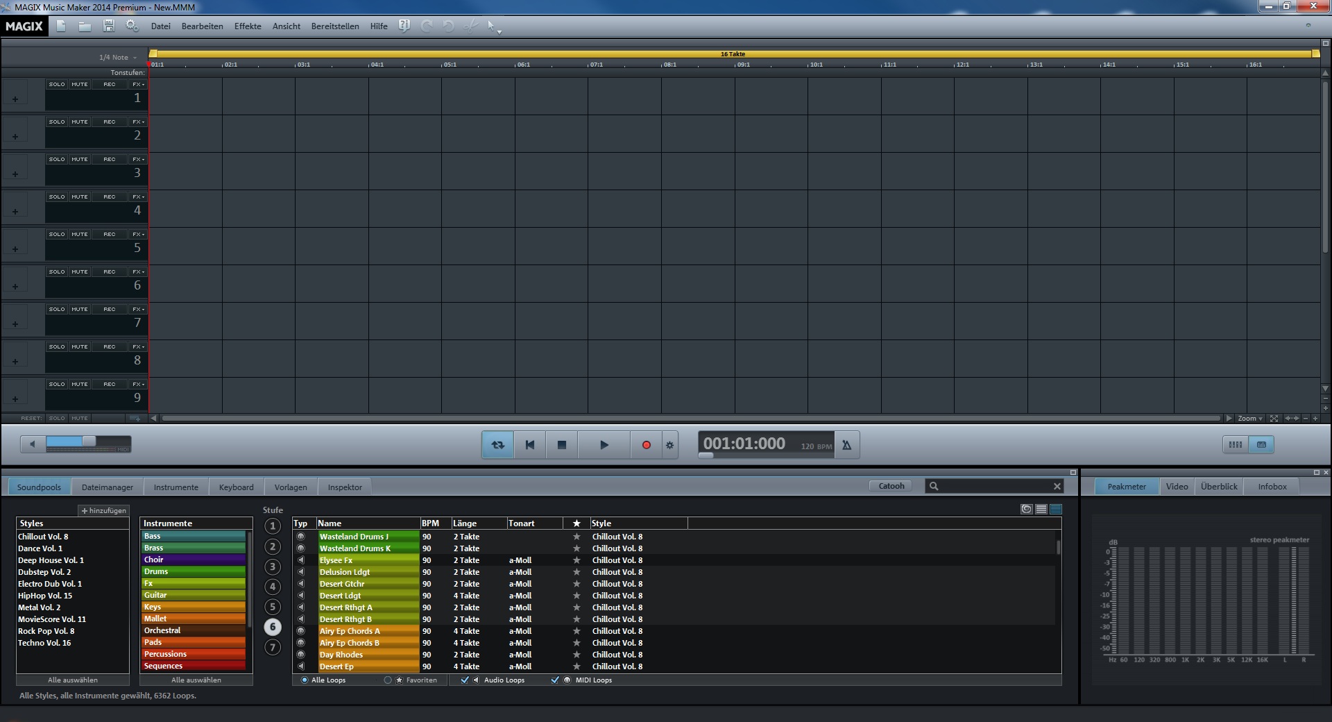This screenshot has width=1332, height=722.
Task: Open the Bearbeiten menu
Action: (x=202, y=26)
